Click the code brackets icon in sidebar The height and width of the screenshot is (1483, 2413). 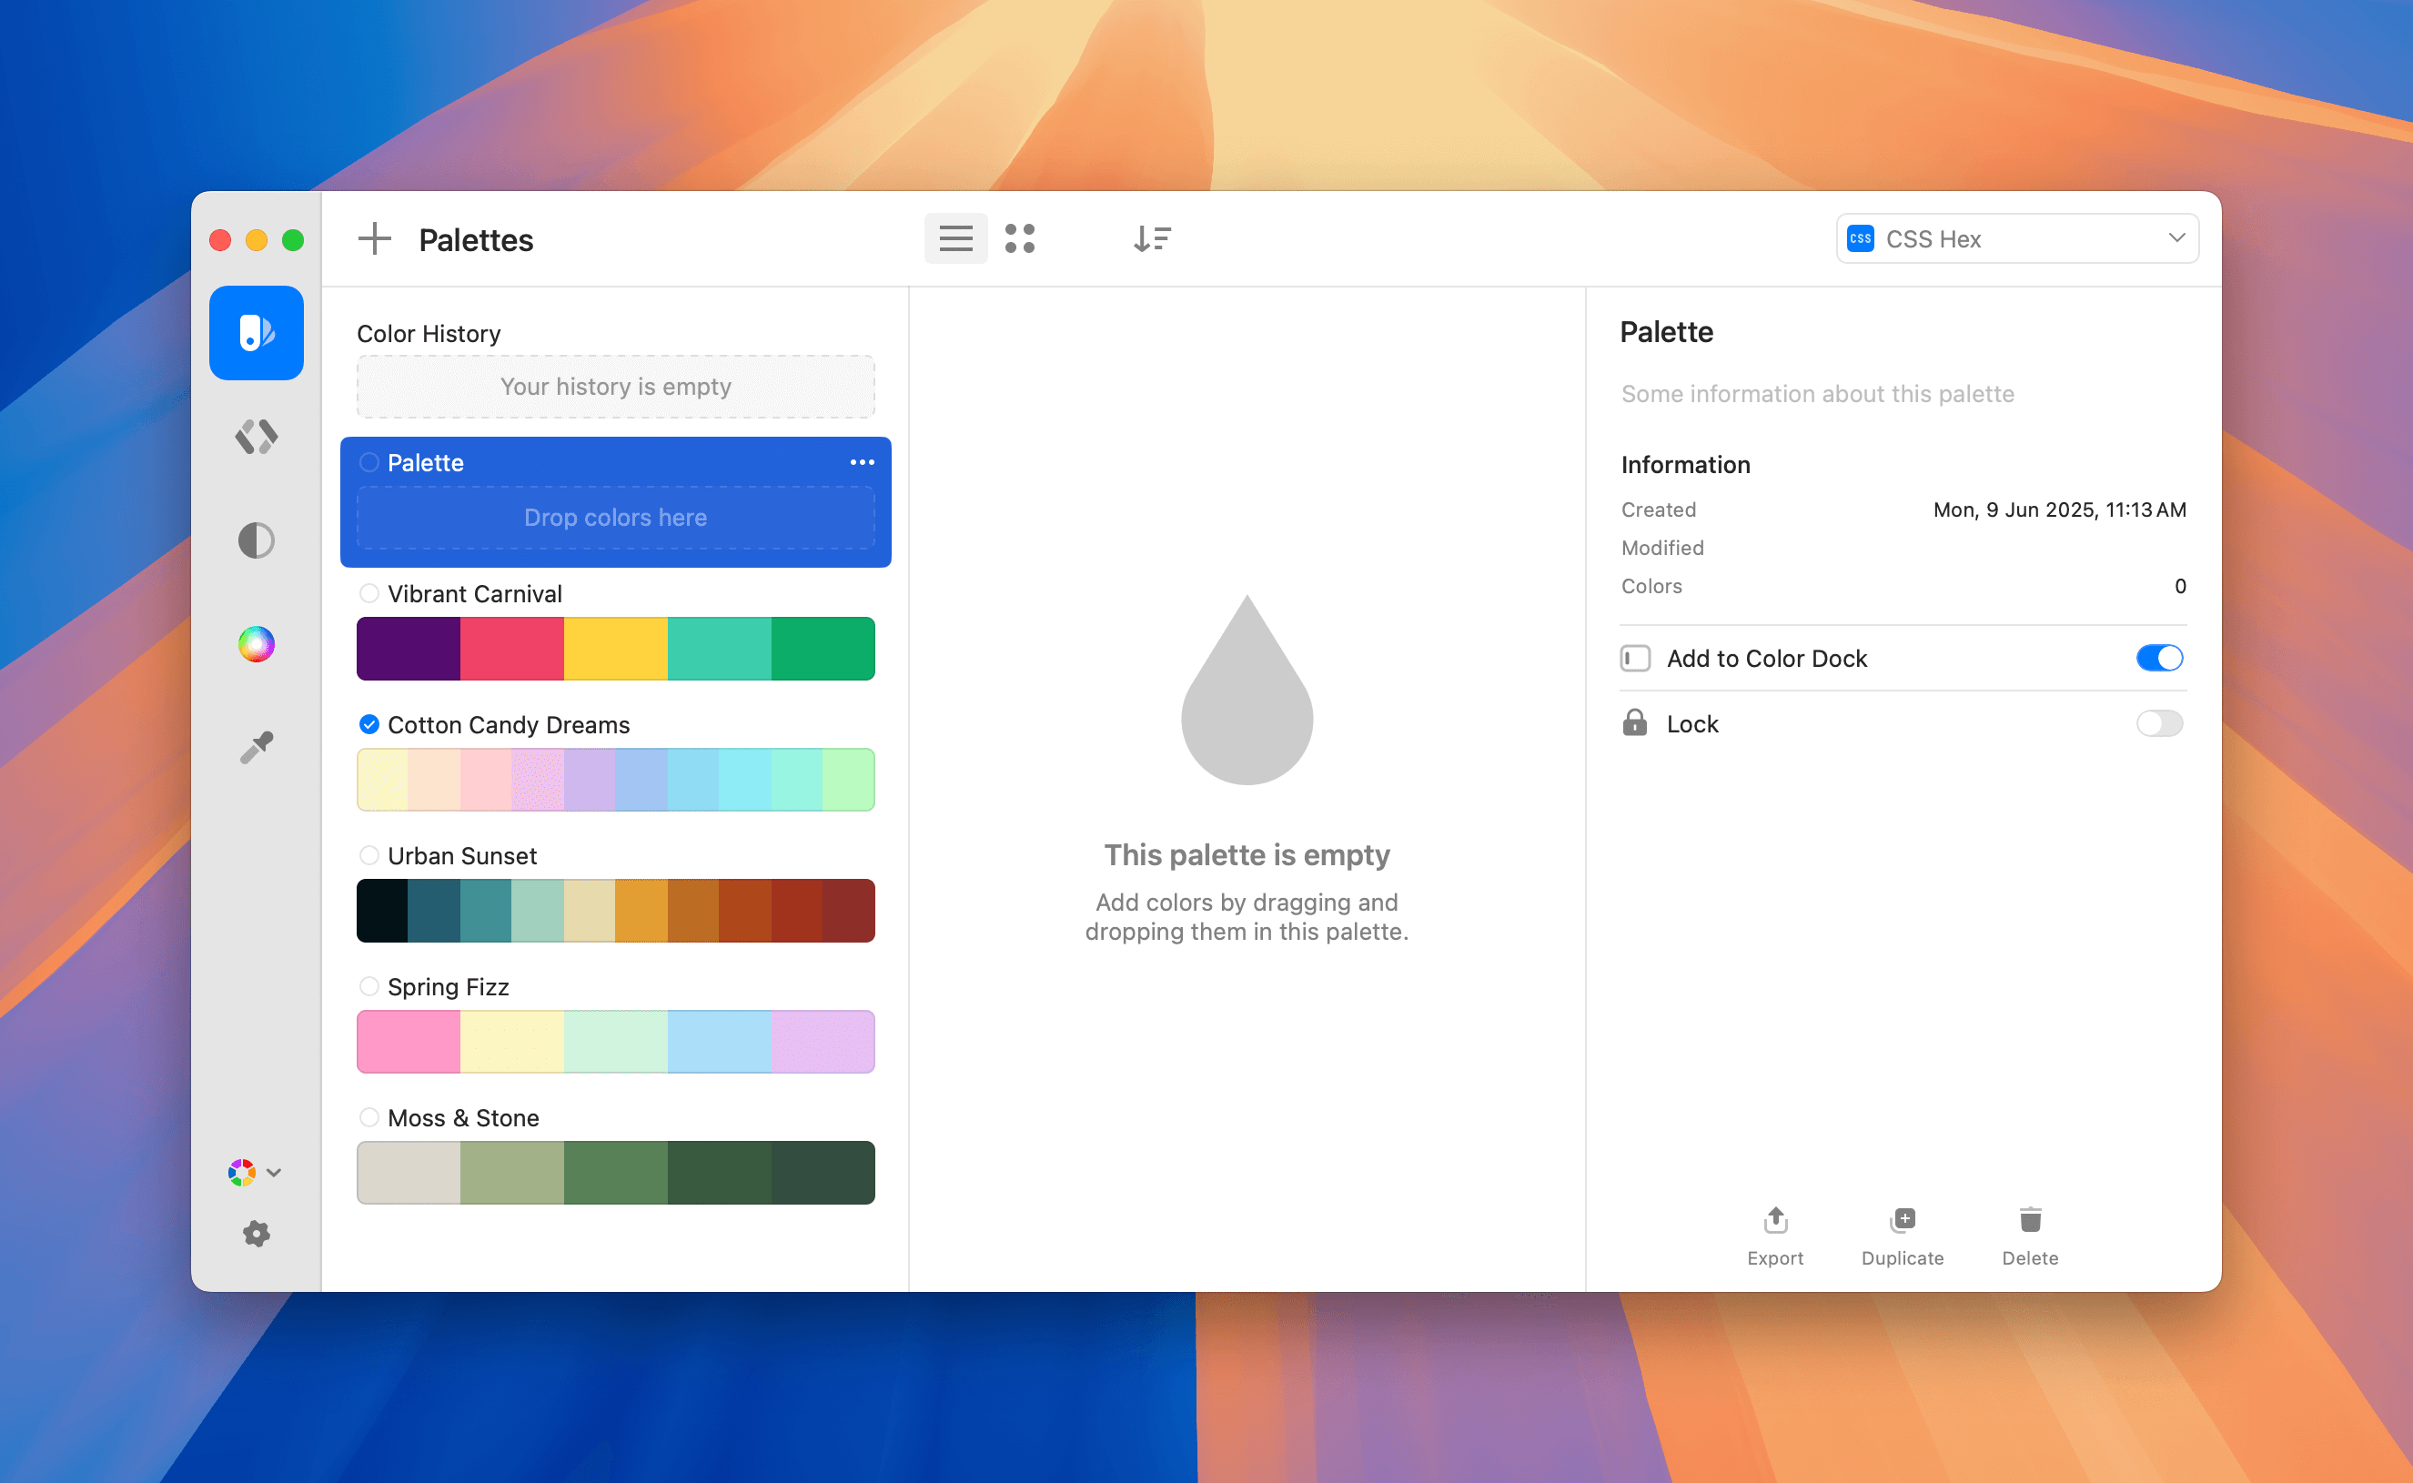[256, 438]
